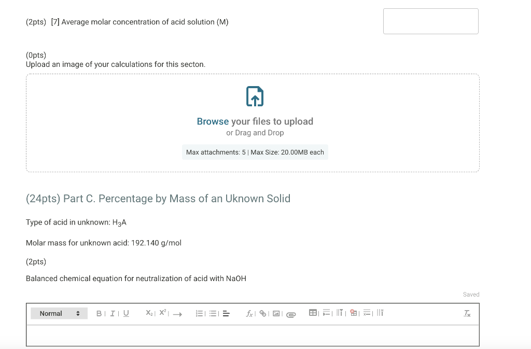Delete the table using the red table icon
The height and width of the screenshot is (349, 531).
pos(353,313)
